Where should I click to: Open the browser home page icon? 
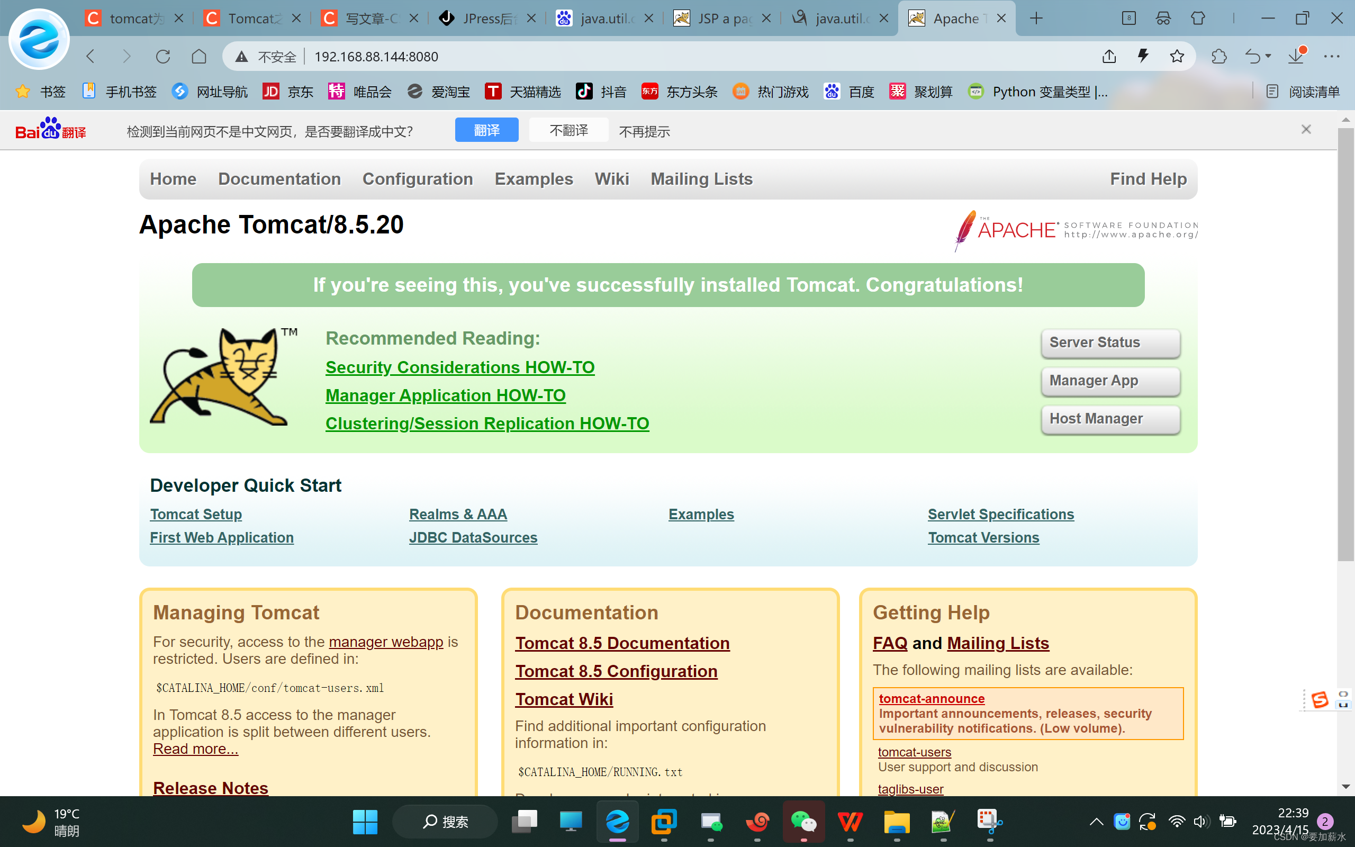click(x=199, y=57)
